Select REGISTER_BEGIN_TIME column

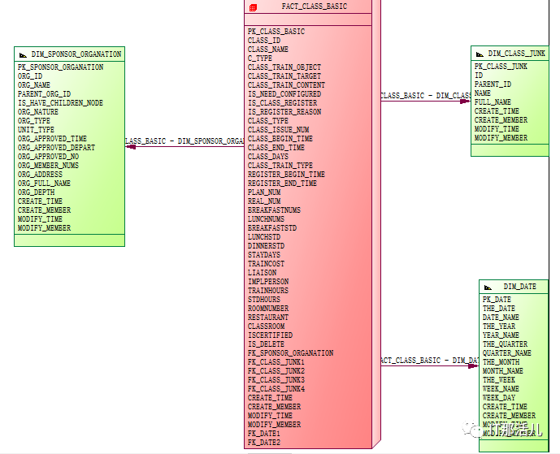click(x=286, y=174)
